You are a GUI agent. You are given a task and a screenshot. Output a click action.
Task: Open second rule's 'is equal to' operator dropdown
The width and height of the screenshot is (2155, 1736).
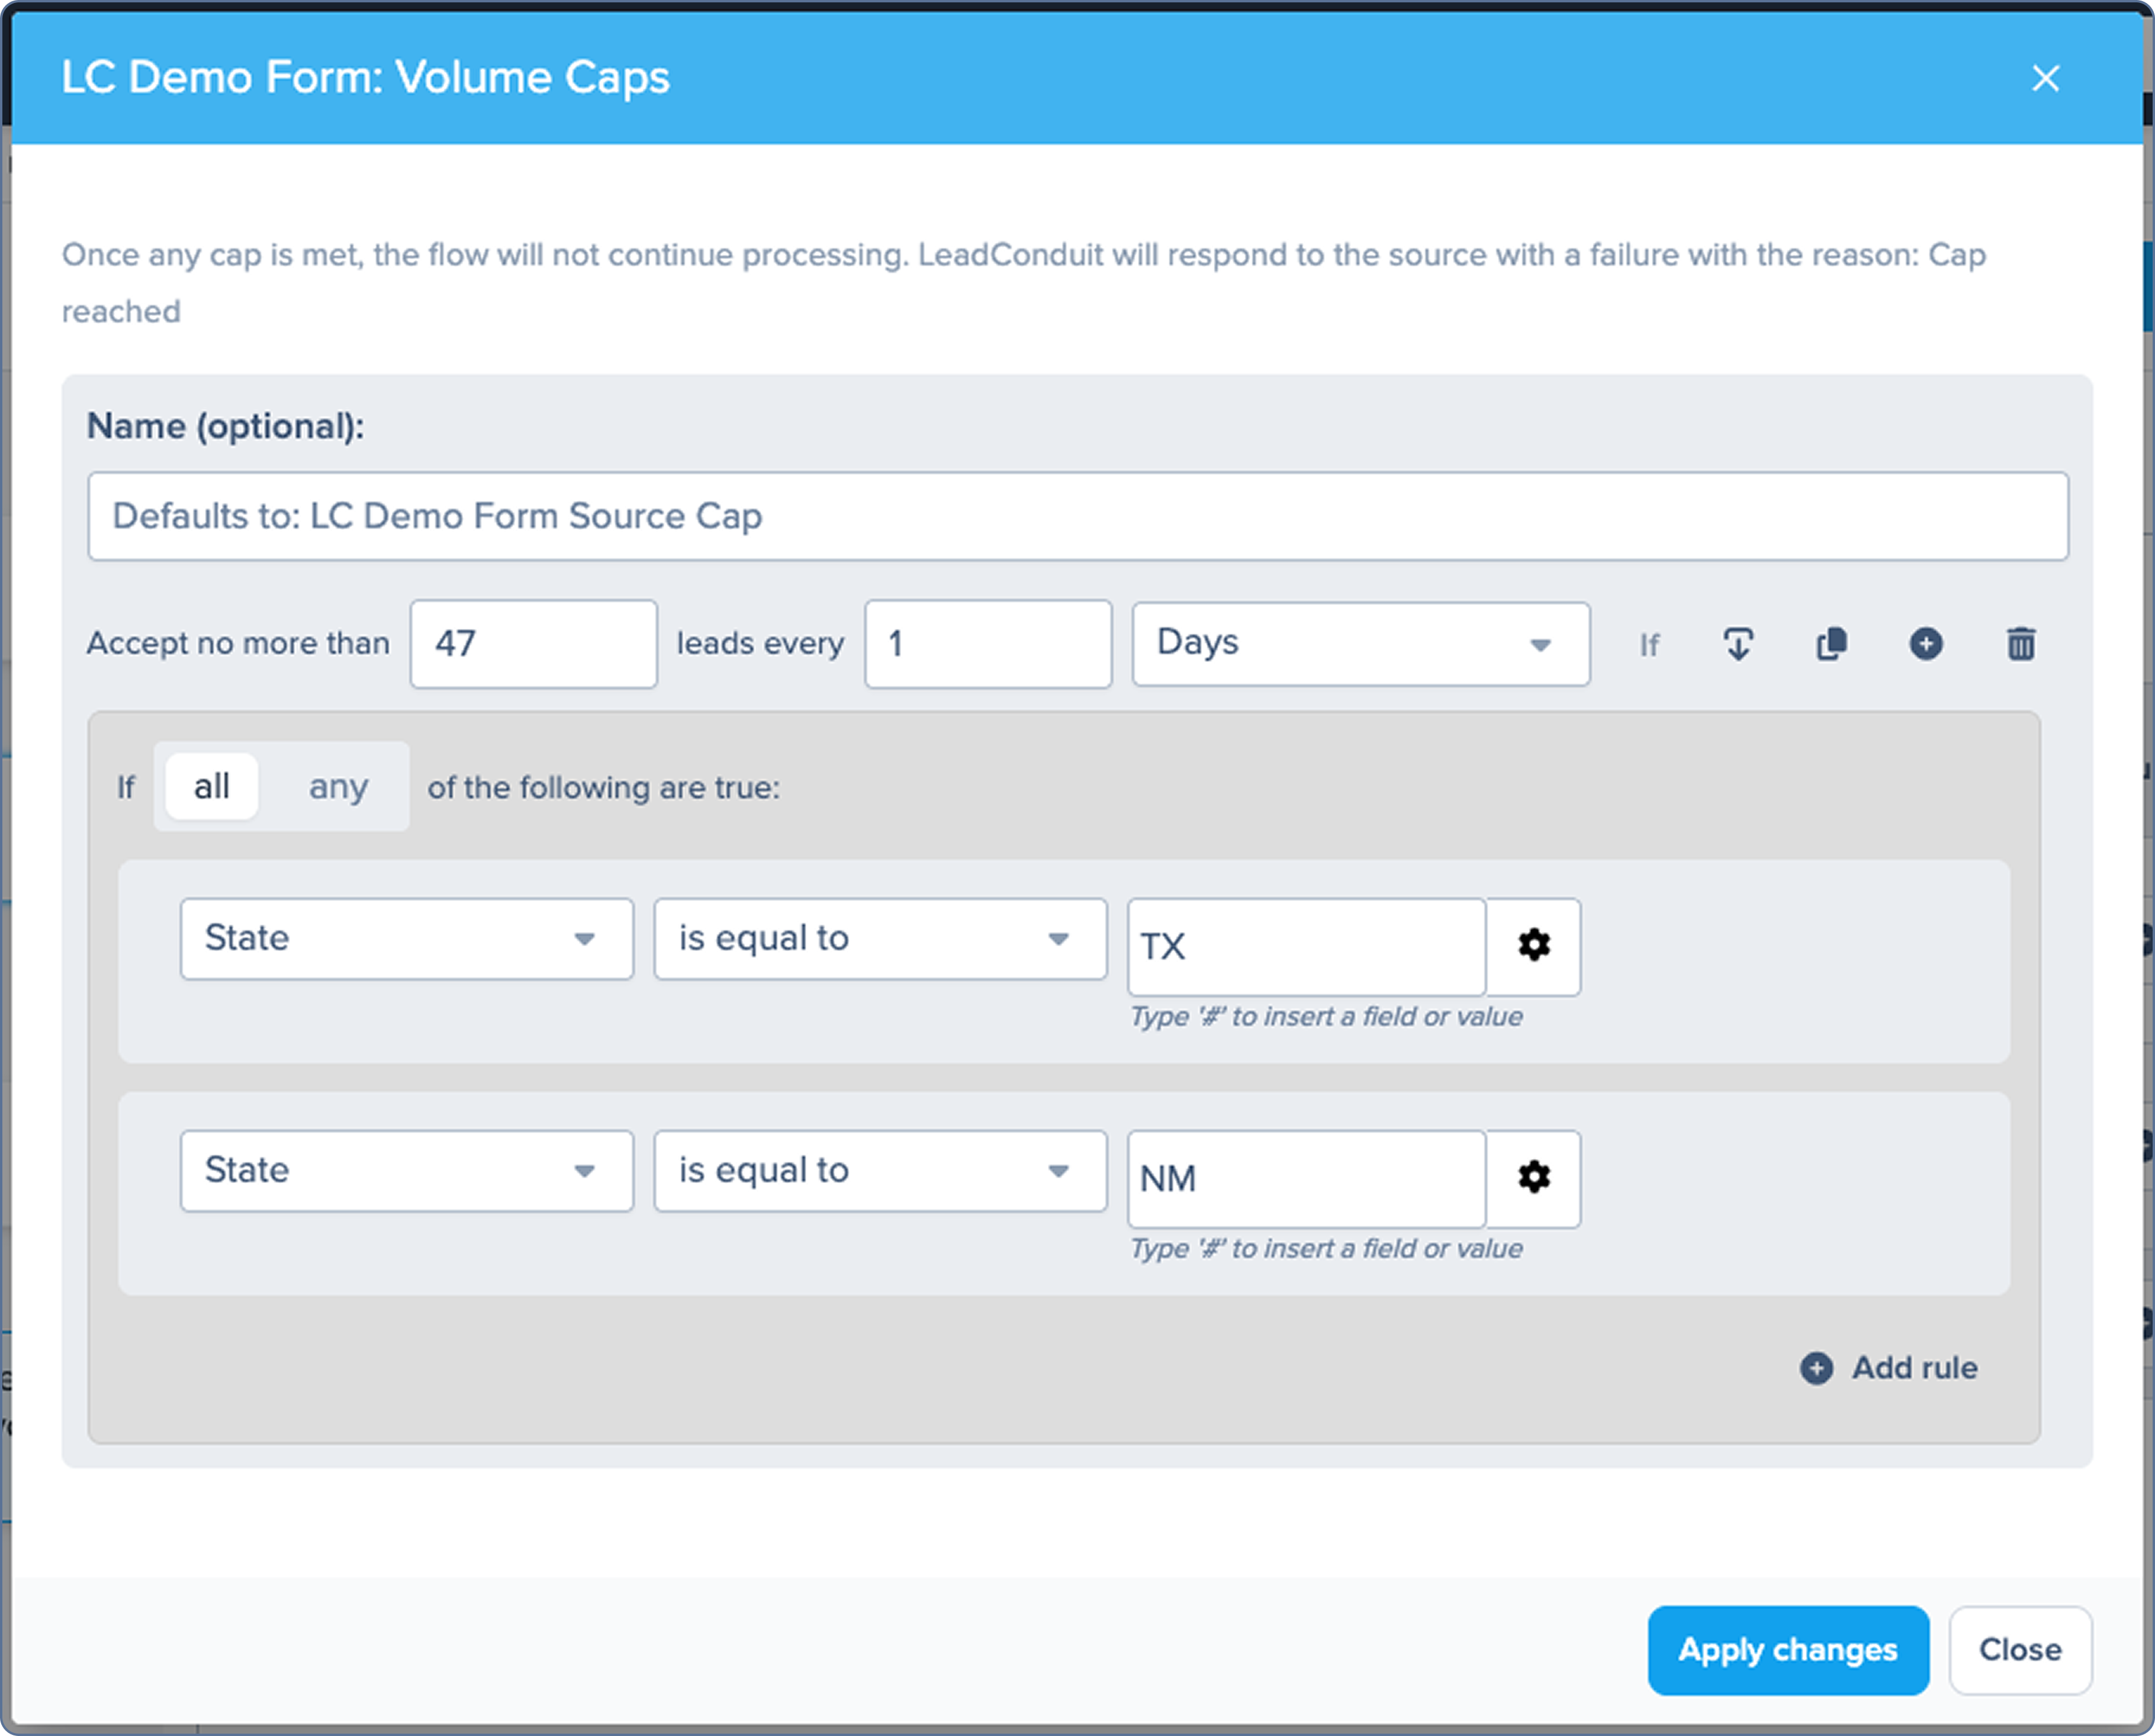coord(879,1170)
